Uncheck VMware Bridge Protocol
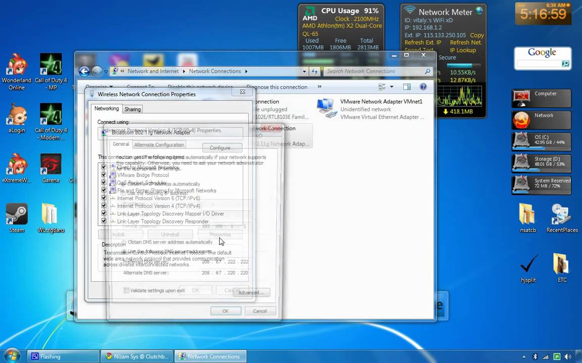The image size is (582, 363). [x=104, y=175]
